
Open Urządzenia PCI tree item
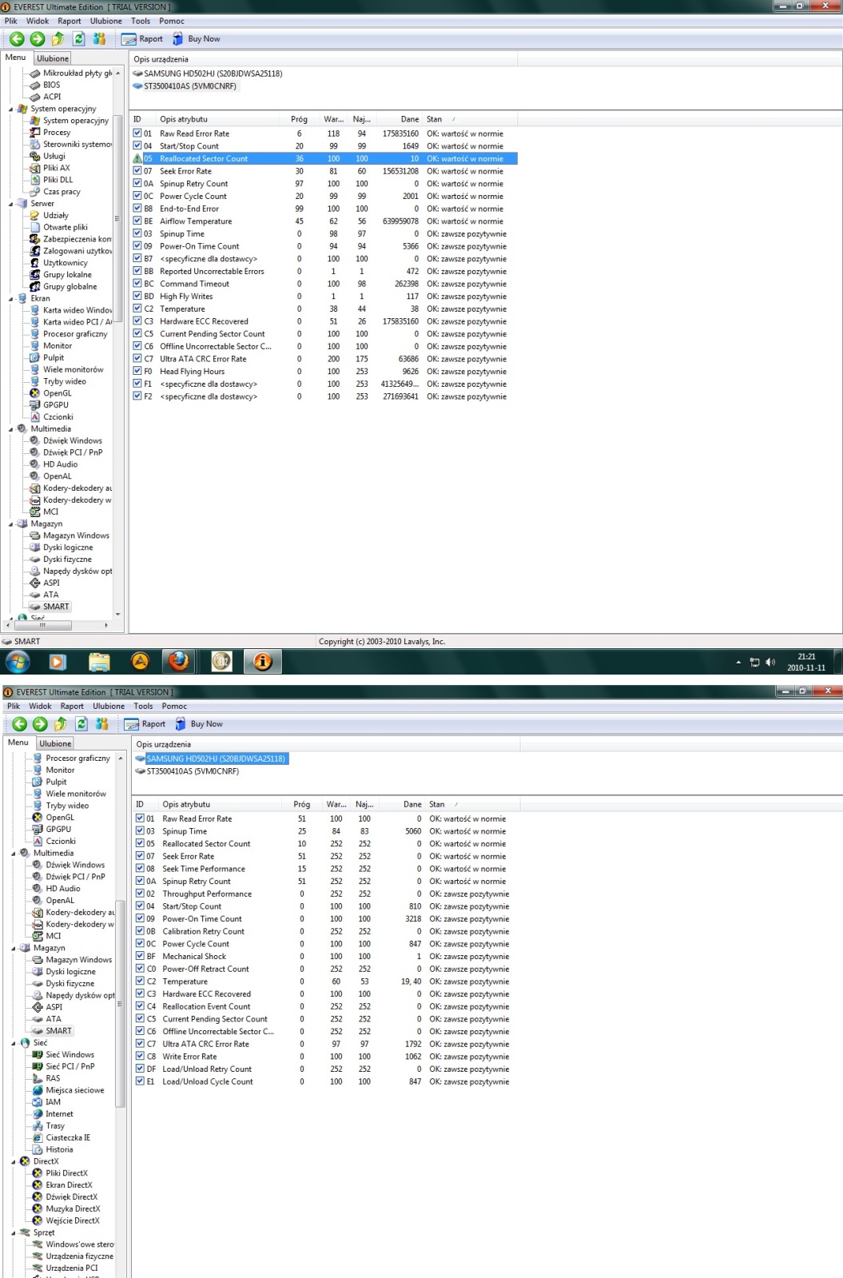(71, 1268)
